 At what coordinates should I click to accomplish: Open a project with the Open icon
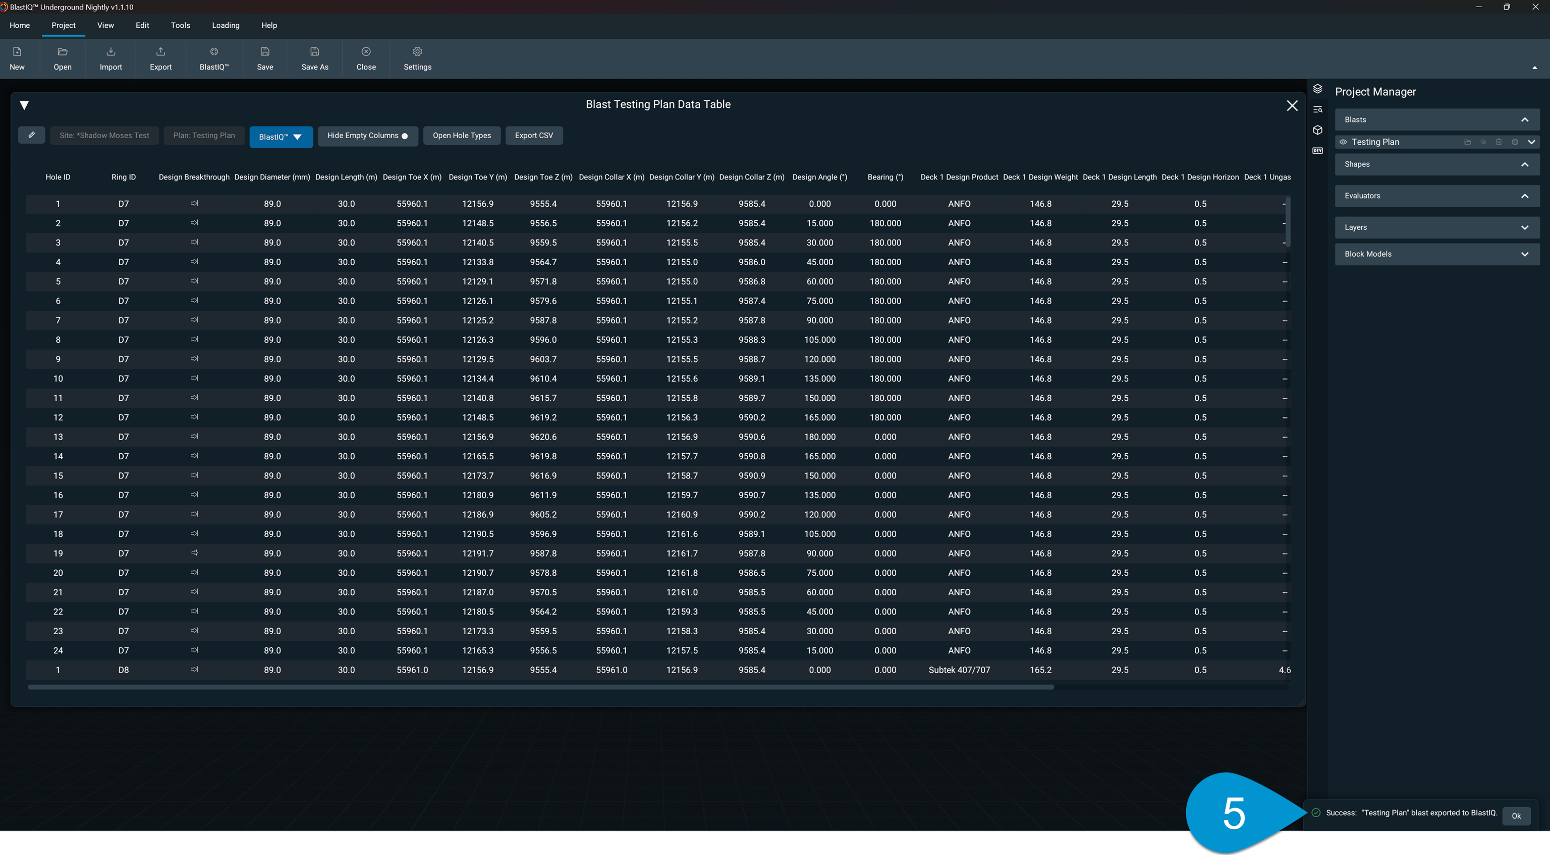tap(62, 58)
